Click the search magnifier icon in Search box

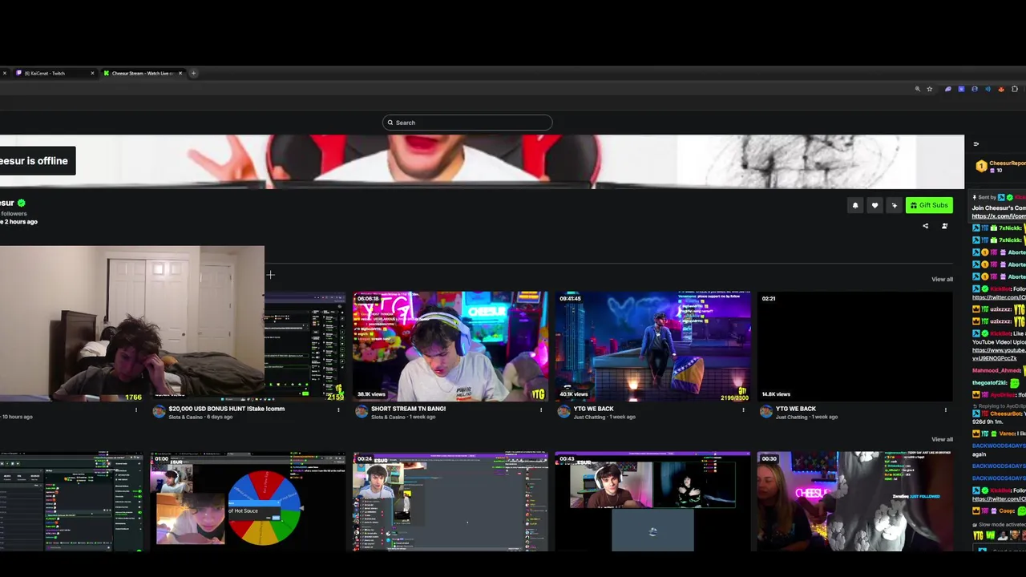pyautogui.click(x=390, y=123)
